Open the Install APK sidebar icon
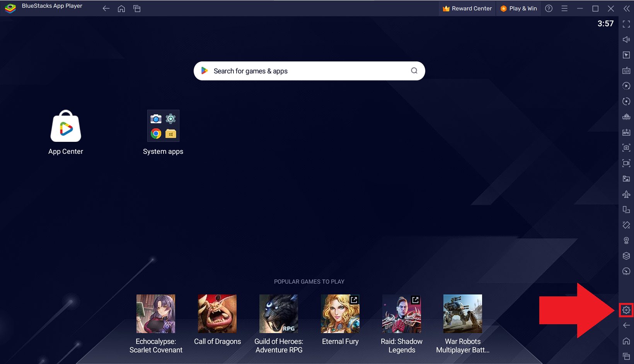 tap(626, 132)
